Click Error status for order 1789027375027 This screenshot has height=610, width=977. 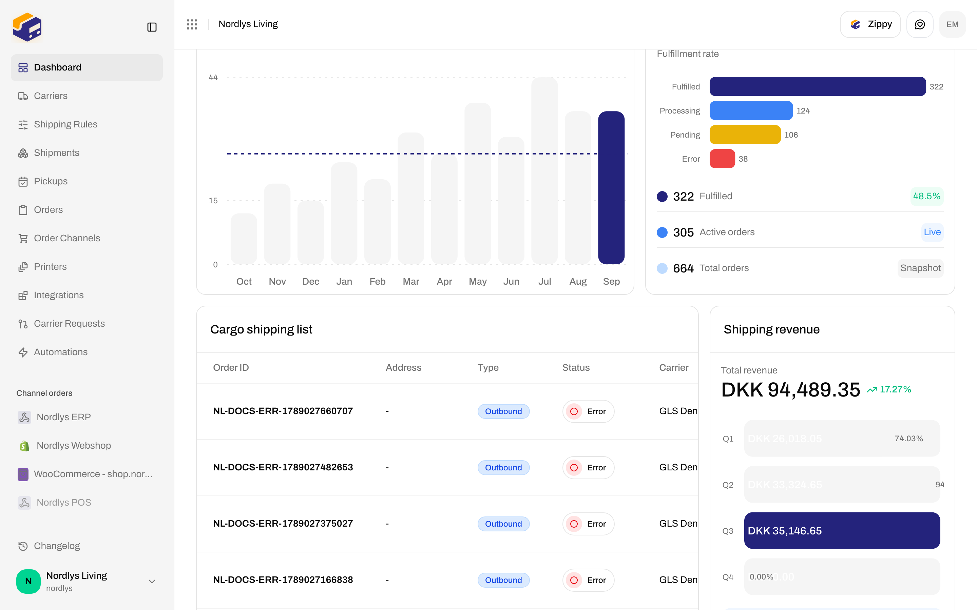pos(588,524)
